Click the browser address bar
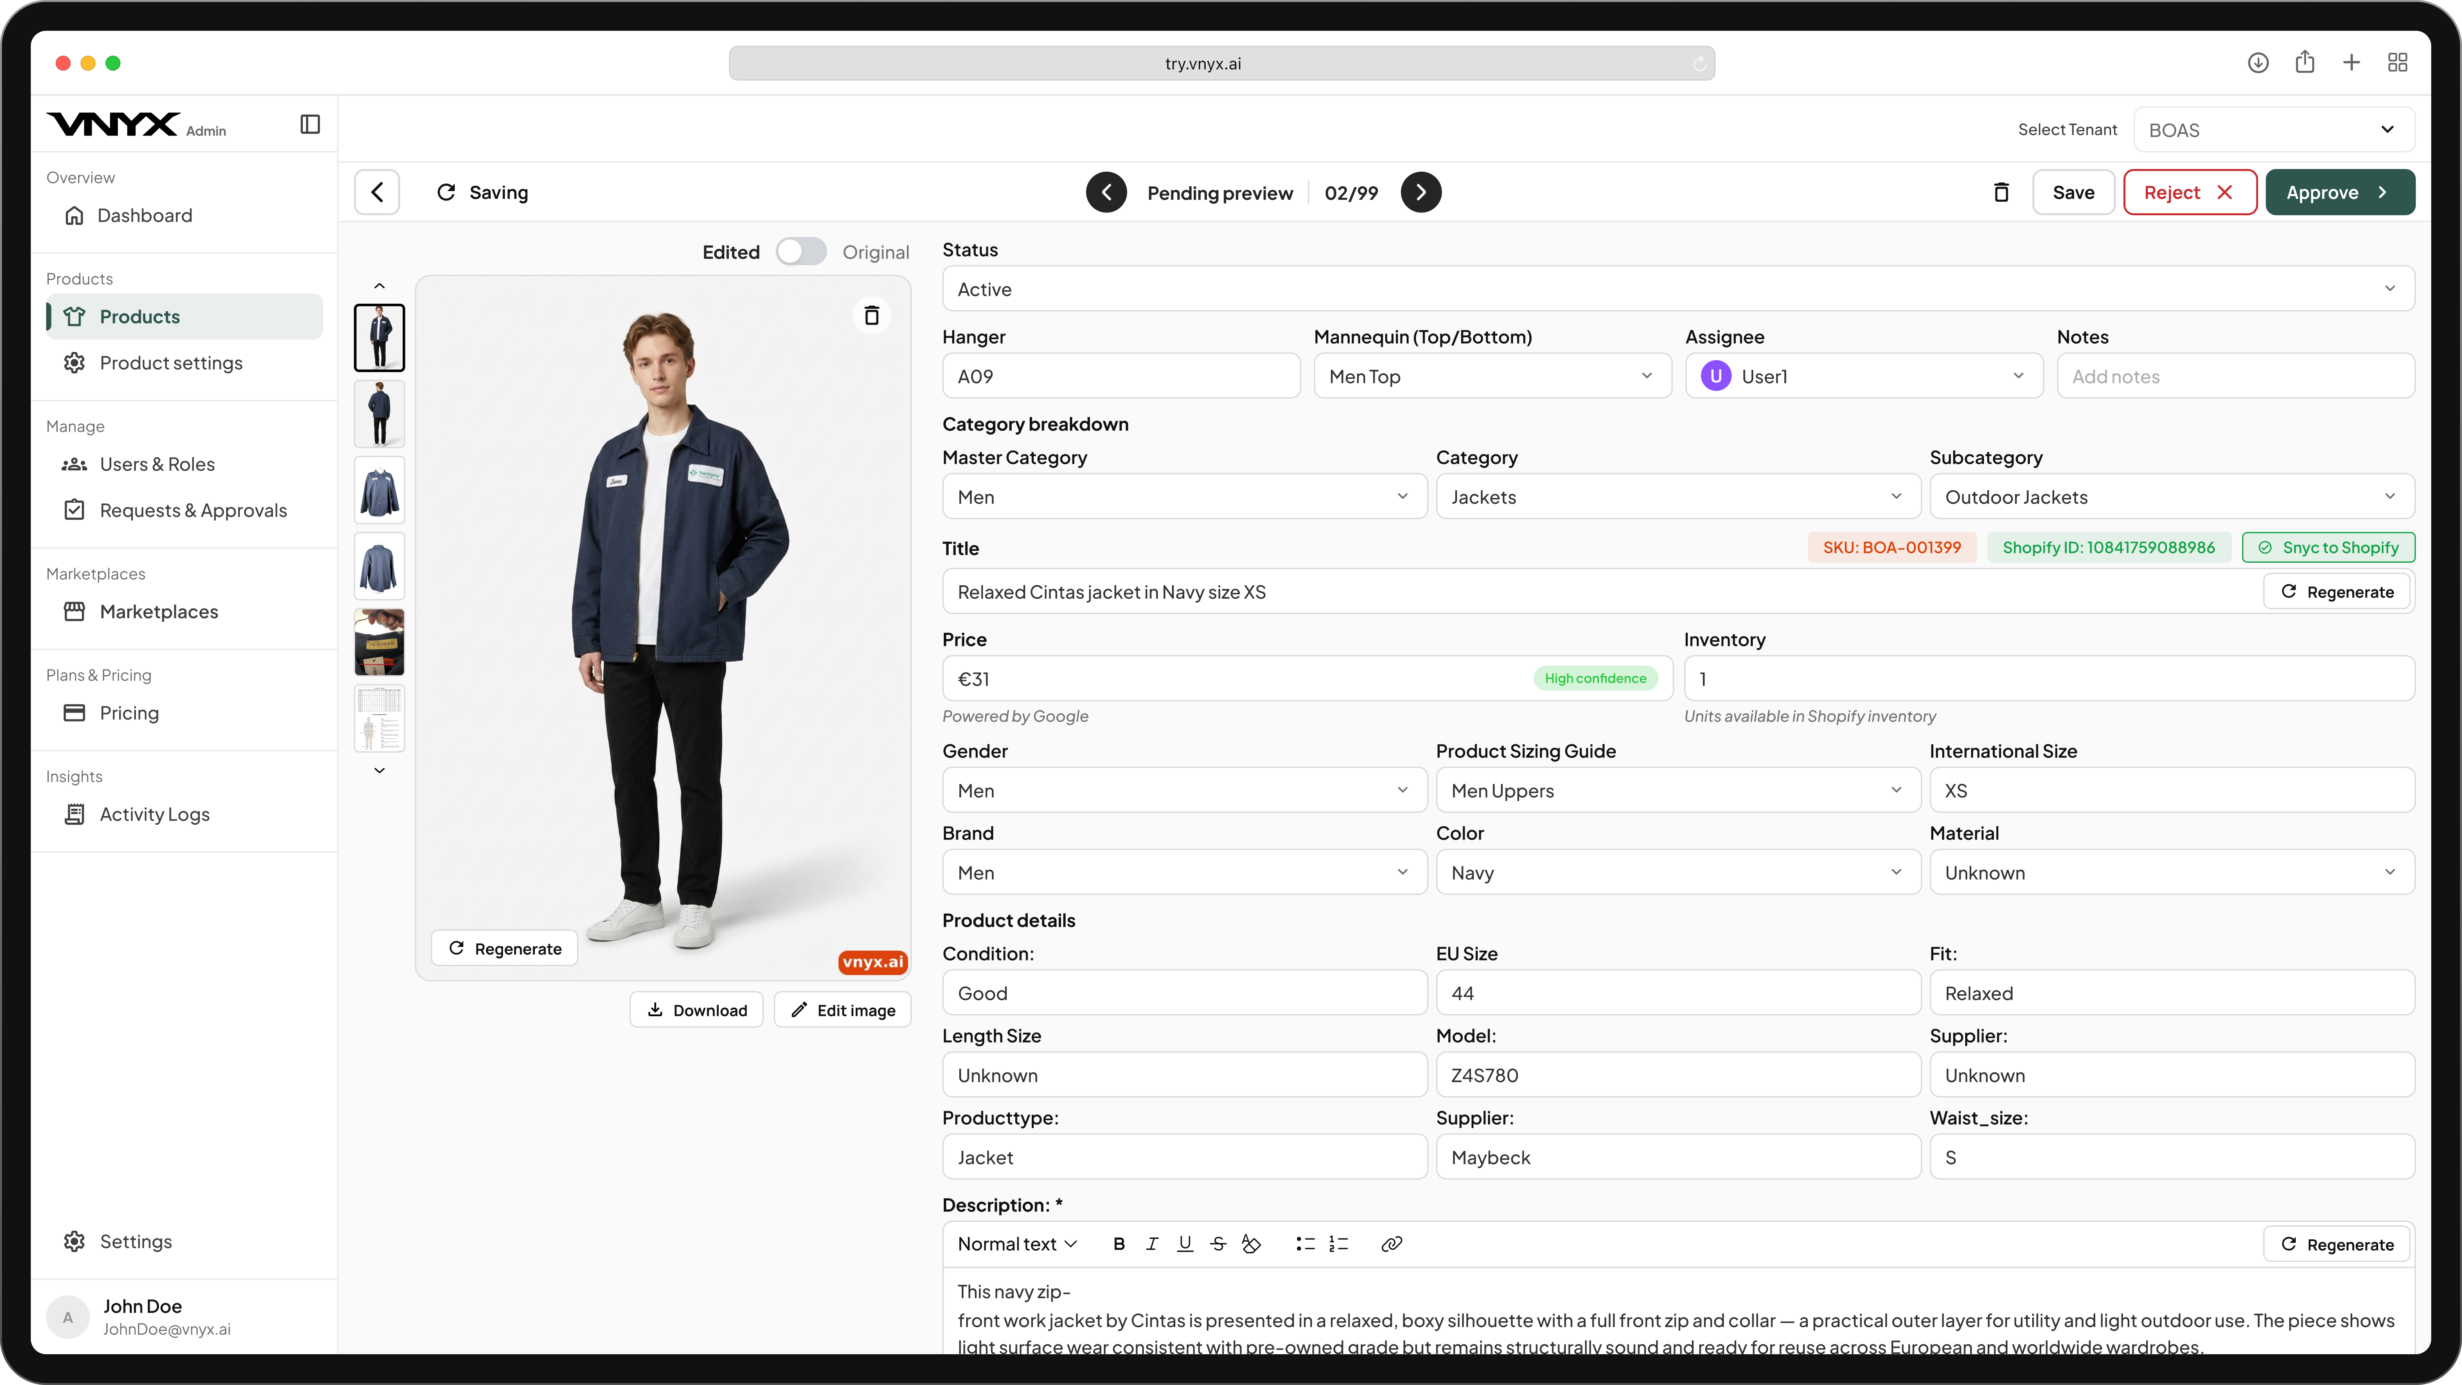2462x1385 pixels. click(1222, 63)
